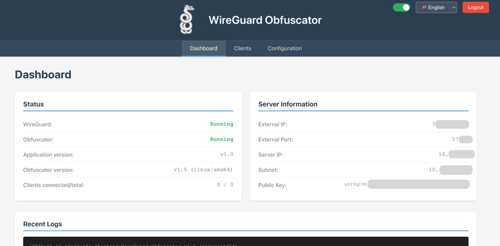Click inside the recent logs console

tap(245, 242)
